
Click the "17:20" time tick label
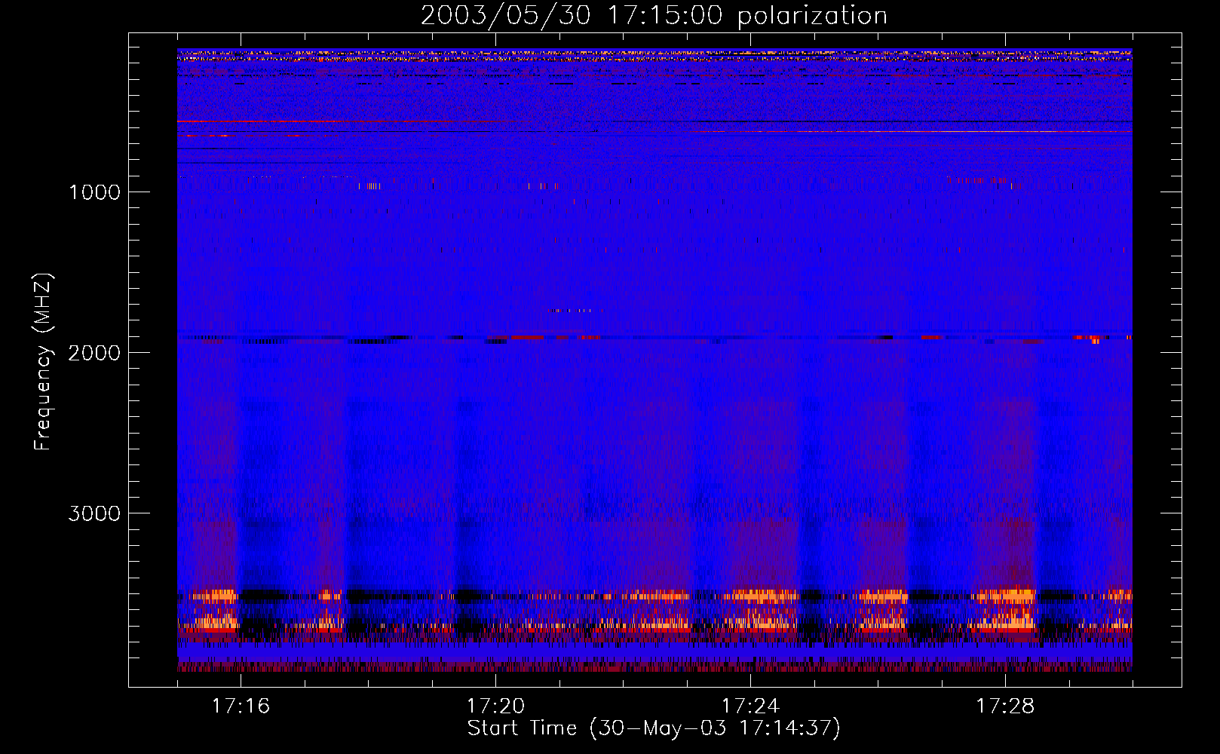[x=495, y=706]
